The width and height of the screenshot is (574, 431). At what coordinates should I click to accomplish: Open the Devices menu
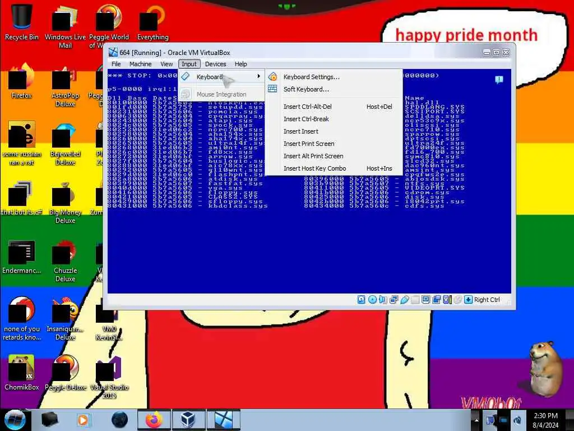tap(216, 64)
